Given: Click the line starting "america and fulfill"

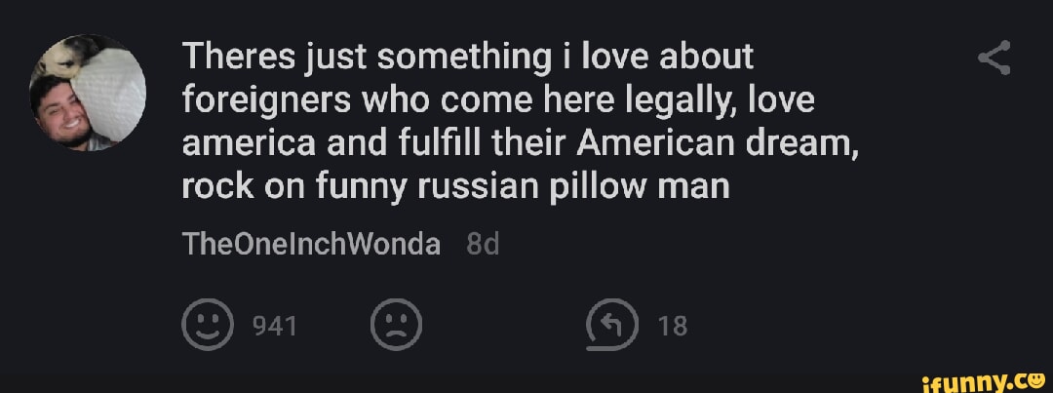Looking at the screenshot, I should pos(516,142).
